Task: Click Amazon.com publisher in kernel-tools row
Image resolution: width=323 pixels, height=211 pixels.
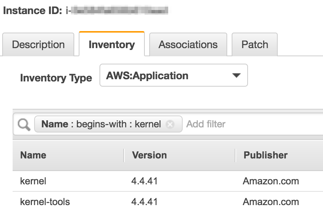Action: tap(271, 202)
